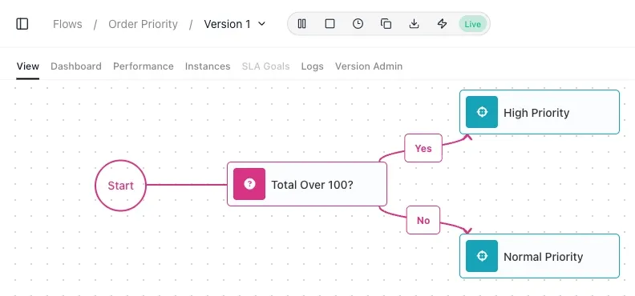This screenshot has width=635, height=296.
Task: Open the Logs tab
Action: (312, 66)
